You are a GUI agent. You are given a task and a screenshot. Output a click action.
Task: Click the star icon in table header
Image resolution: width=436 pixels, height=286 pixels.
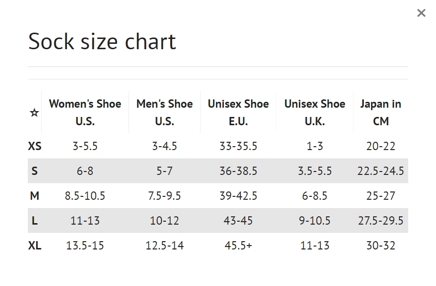pyautogui.click(x=34, y=113)
